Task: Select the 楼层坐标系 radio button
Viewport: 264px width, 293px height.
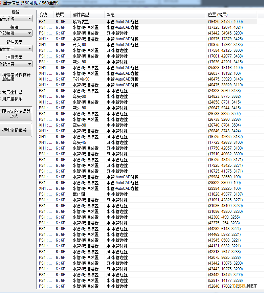Action: 1,92
